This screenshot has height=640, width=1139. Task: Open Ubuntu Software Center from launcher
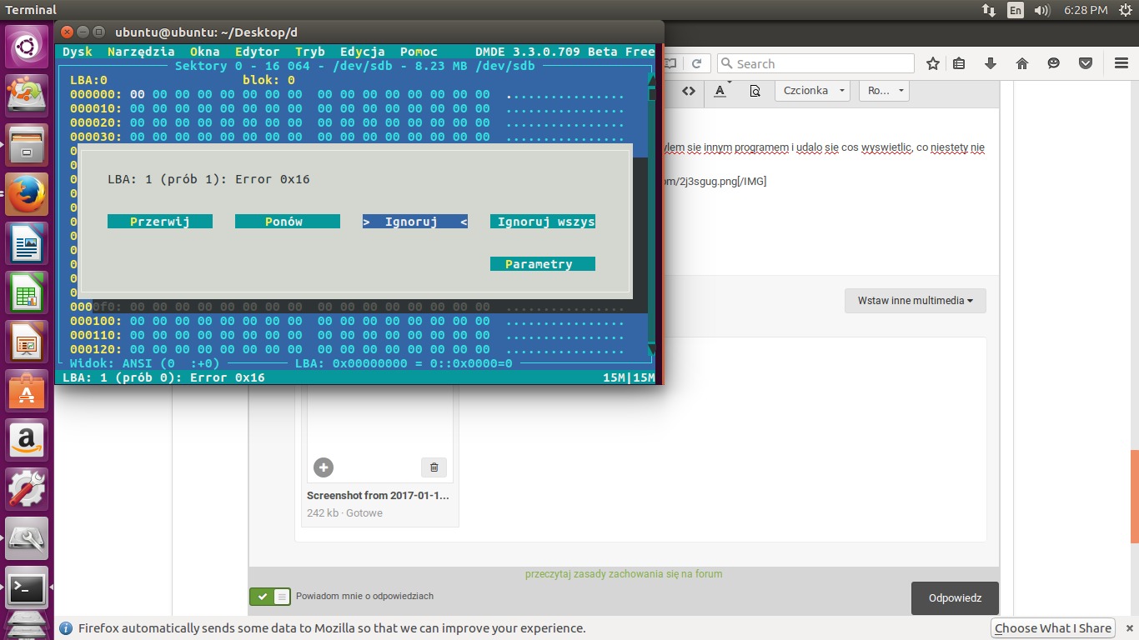click(27, 391)
